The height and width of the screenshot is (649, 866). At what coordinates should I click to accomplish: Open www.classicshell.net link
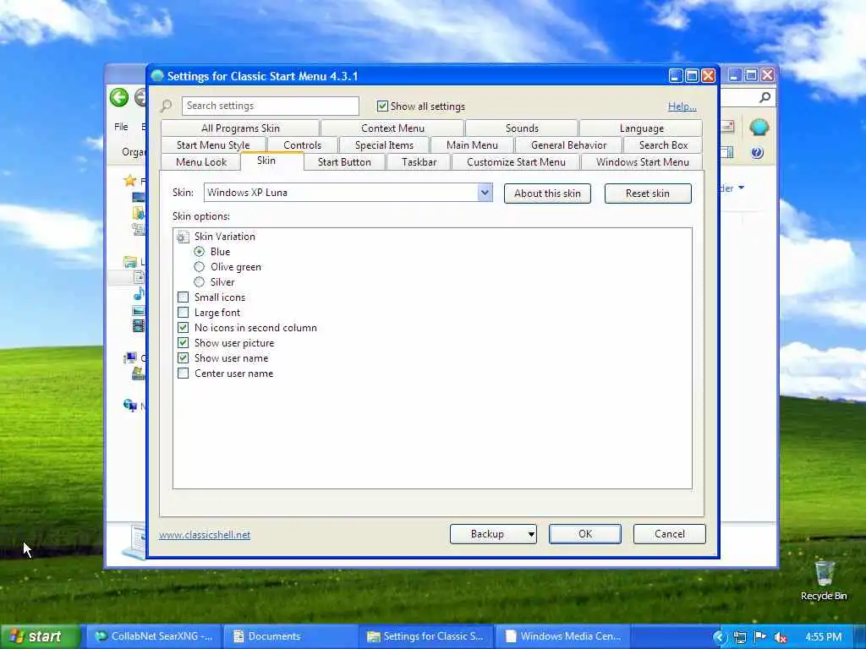(x=205, y=535)
